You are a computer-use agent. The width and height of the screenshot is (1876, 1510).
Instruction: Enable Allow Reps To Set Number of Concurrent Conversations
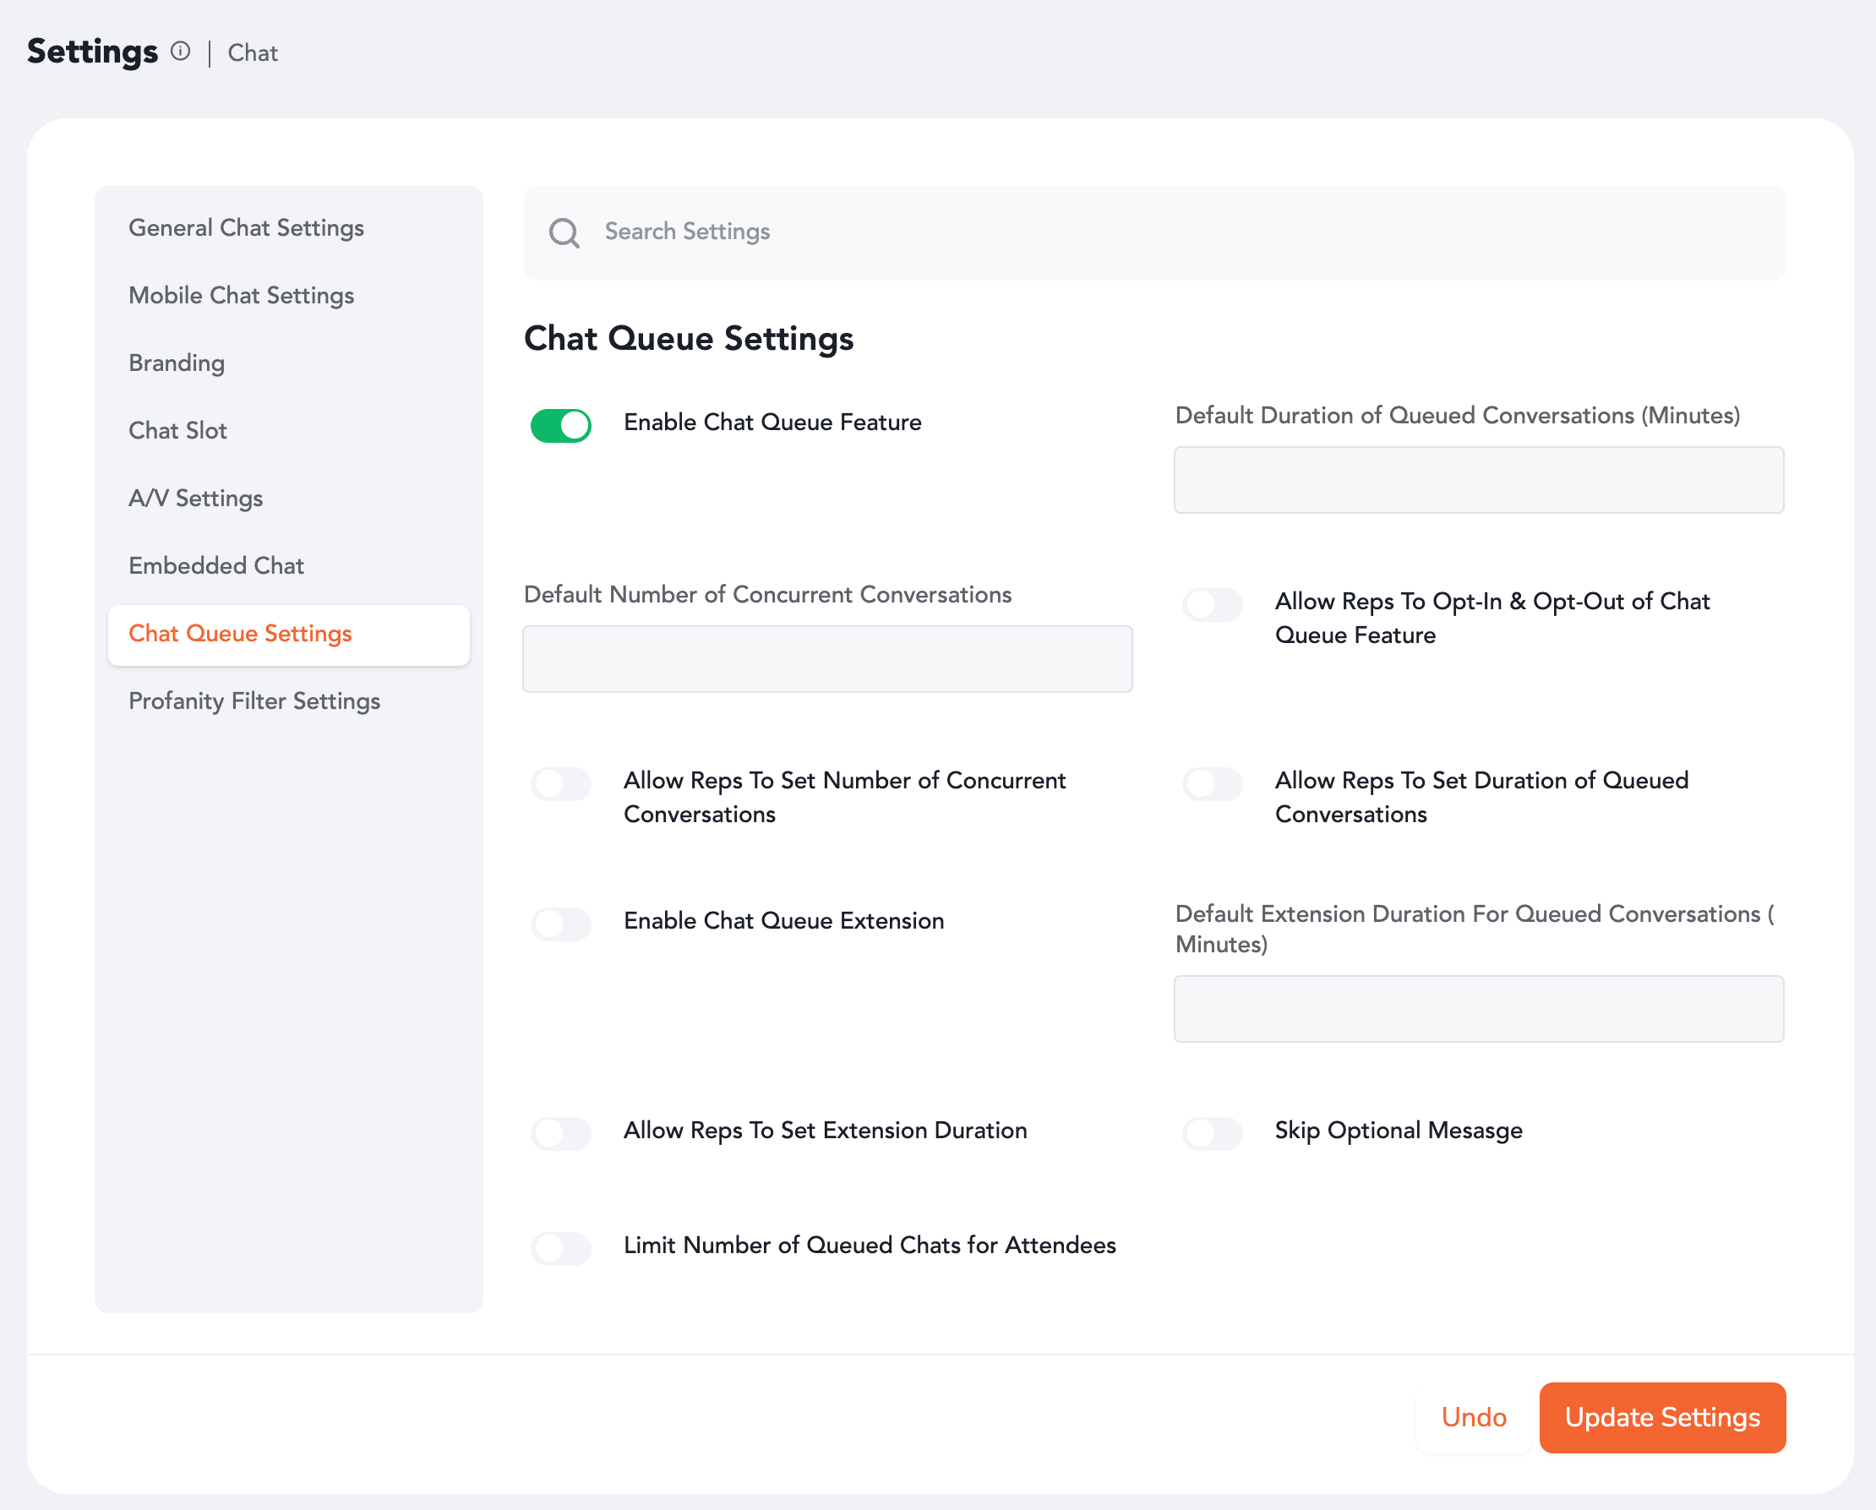click(x=561, y=784)
